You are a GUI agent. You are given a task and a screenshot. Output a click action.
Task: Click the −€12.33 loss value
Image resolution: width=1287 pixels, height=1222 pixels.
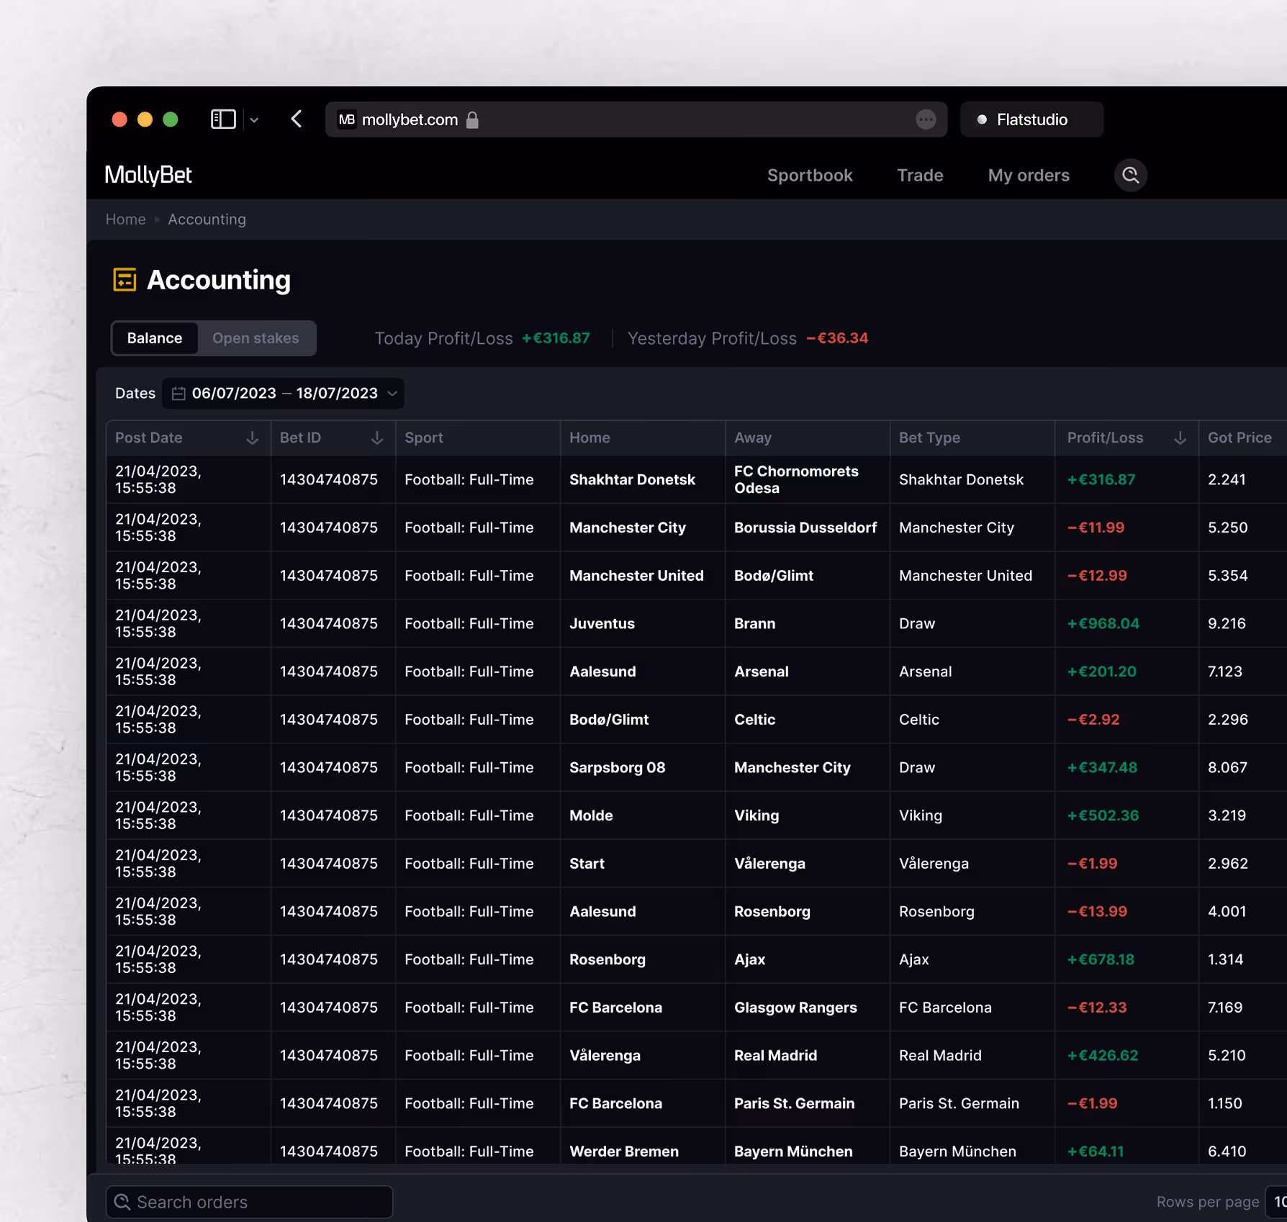(x=1097, y=1008)
